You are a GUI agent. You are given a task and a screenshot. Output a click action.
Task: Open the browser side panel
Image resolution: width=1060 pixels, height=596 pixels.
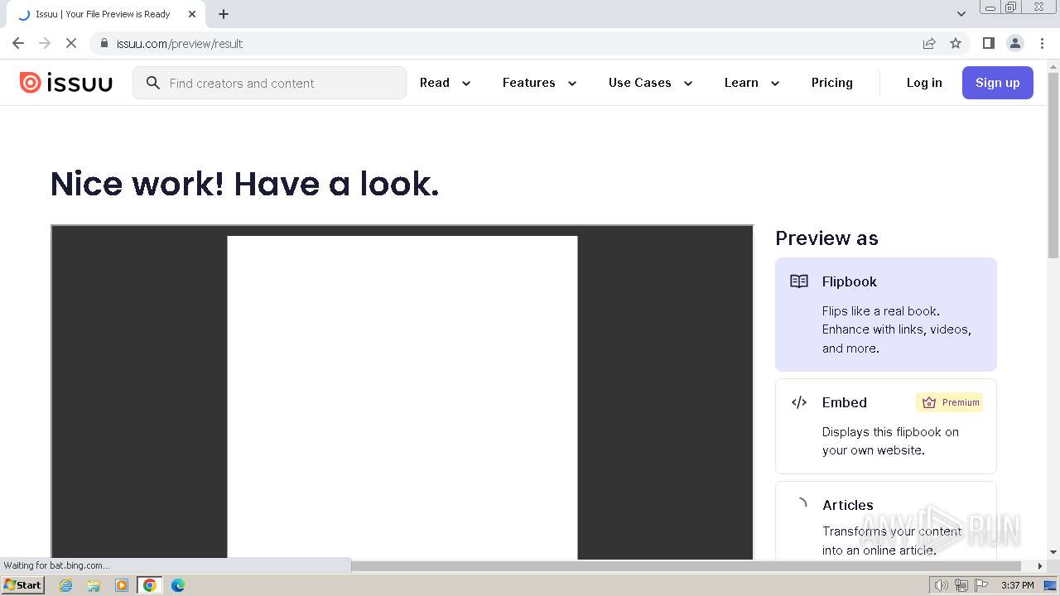pos(988,43)
